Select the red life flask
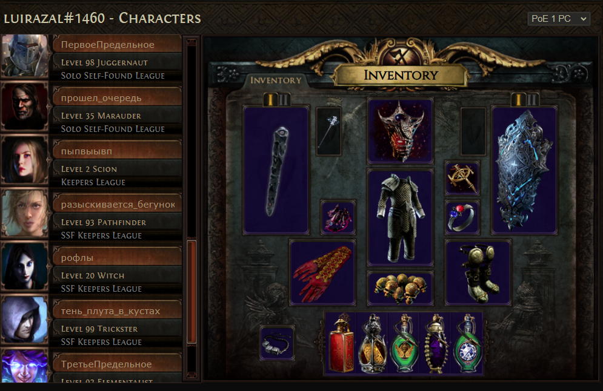Screen dimensions: 603x391 point(341,343)
